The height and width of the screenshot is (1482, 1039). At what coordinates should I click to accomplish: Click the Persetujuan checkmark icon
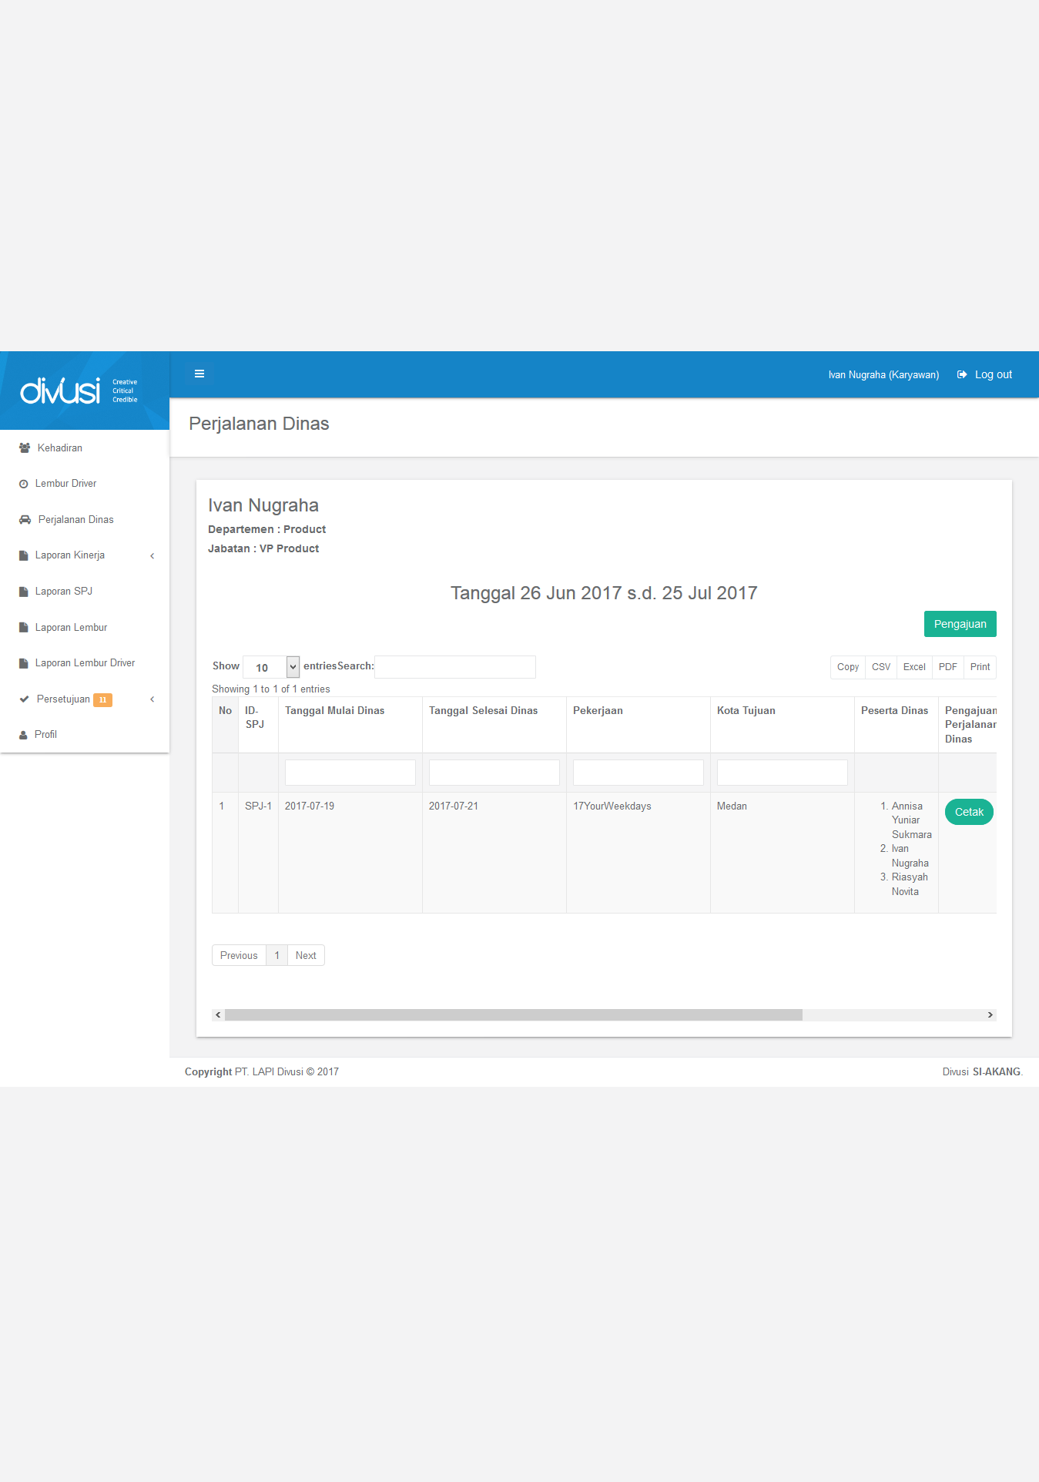point(25,699)
